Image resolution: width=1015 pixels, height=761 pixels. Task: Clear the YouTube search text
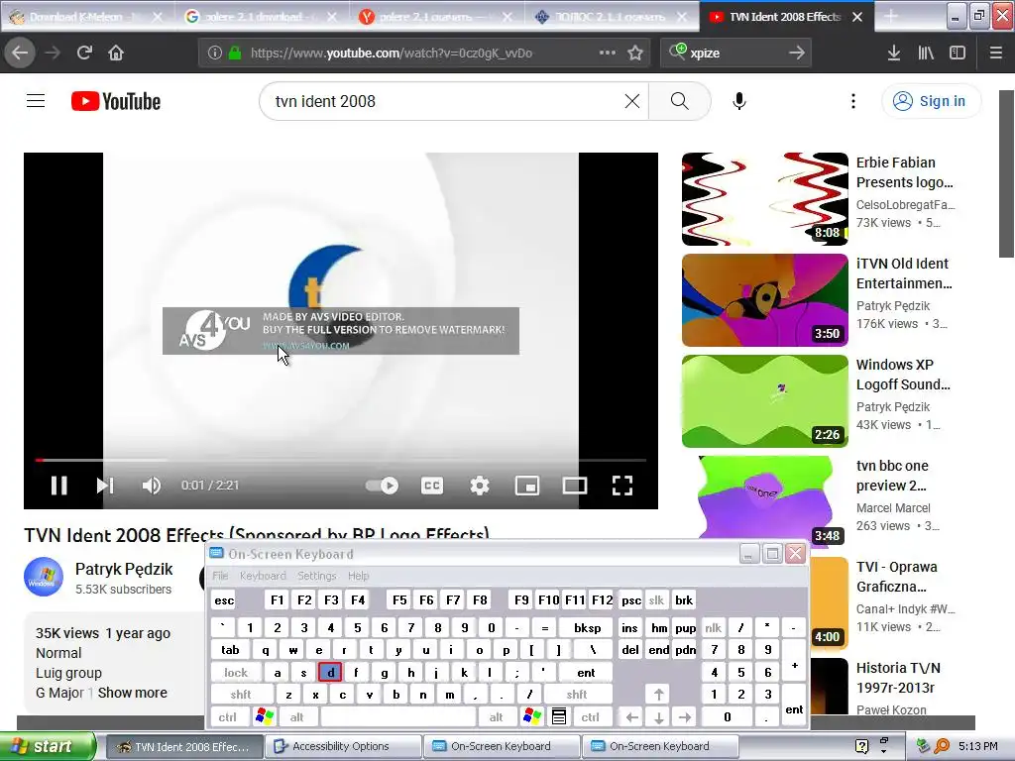[x=631, y=101]
